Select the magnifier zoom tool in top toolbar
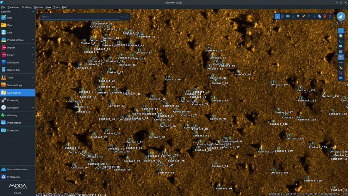The image size is (348, 196). 298,16
